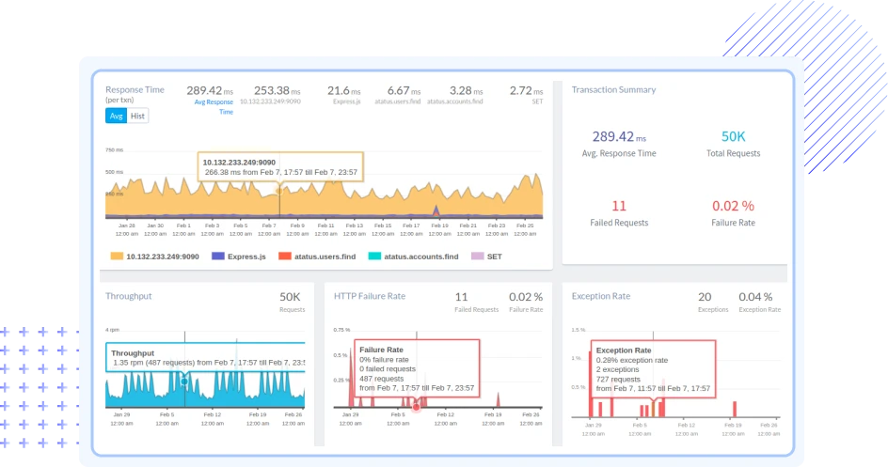Click the HTTP Failure Rate panel title

point(370,296)
